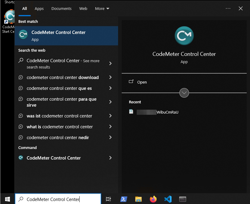Viewport: 250px width, 204px height.
Task: Open the Windows Start menu
Action: point(7,199)
